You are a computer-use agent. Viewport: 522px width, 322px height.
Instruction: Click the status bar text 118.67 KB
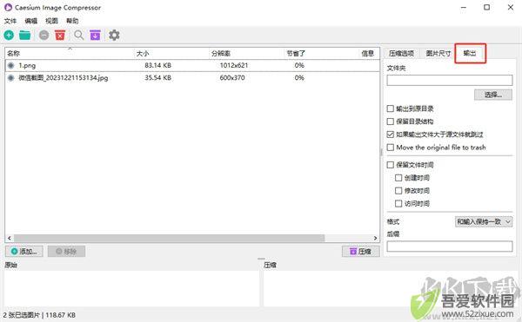tap(60, 315)
